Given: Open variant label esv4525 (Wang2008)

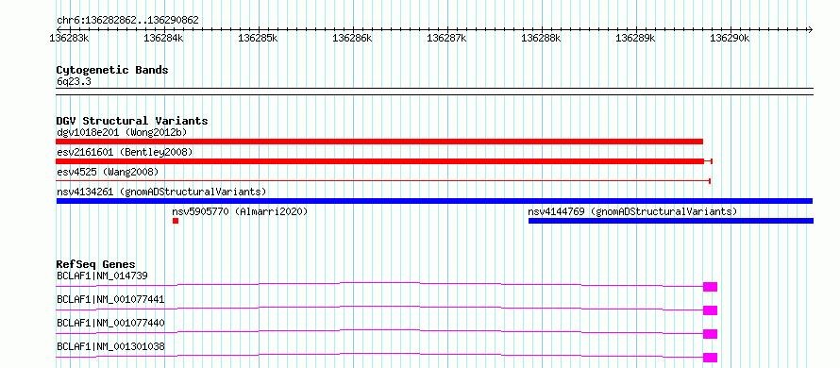Looking at the screenshot, I should tap(108, 172).
